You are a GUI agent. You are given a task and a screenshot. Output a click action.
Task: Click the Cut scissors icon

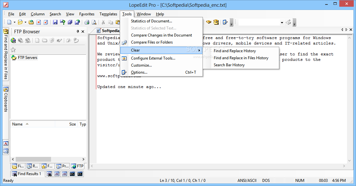[x=103, y=22]
